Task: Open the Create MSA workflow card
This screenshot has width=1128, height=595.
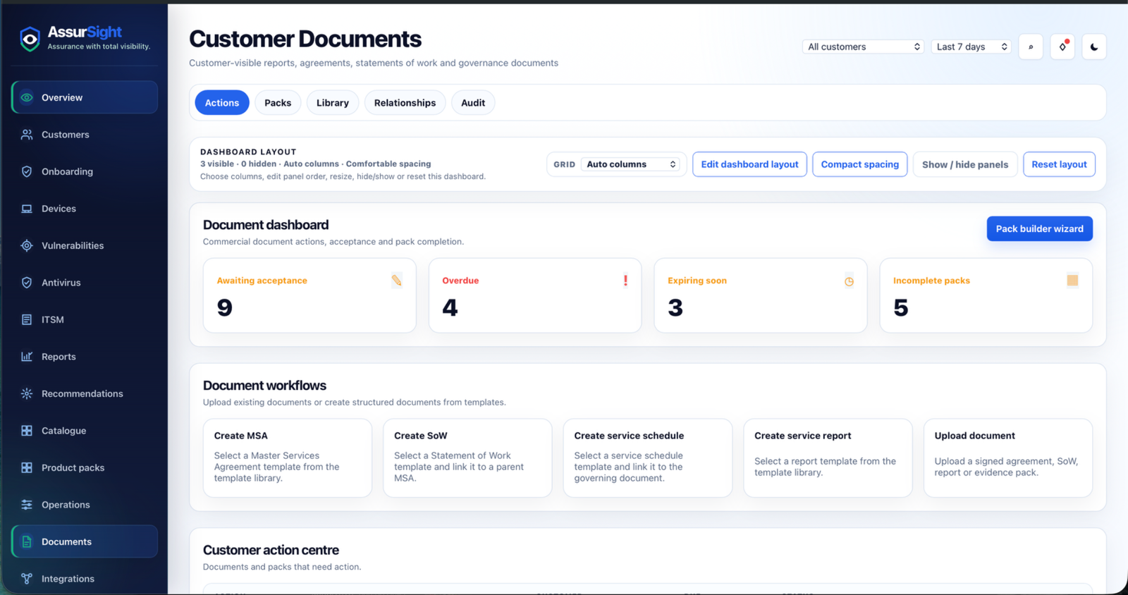Action: click(288, 458)
